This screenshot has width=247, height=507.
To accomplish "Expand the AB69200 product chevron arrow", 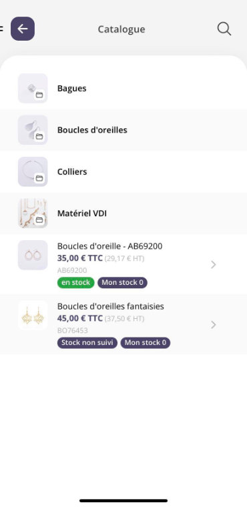I will point(214,265).
